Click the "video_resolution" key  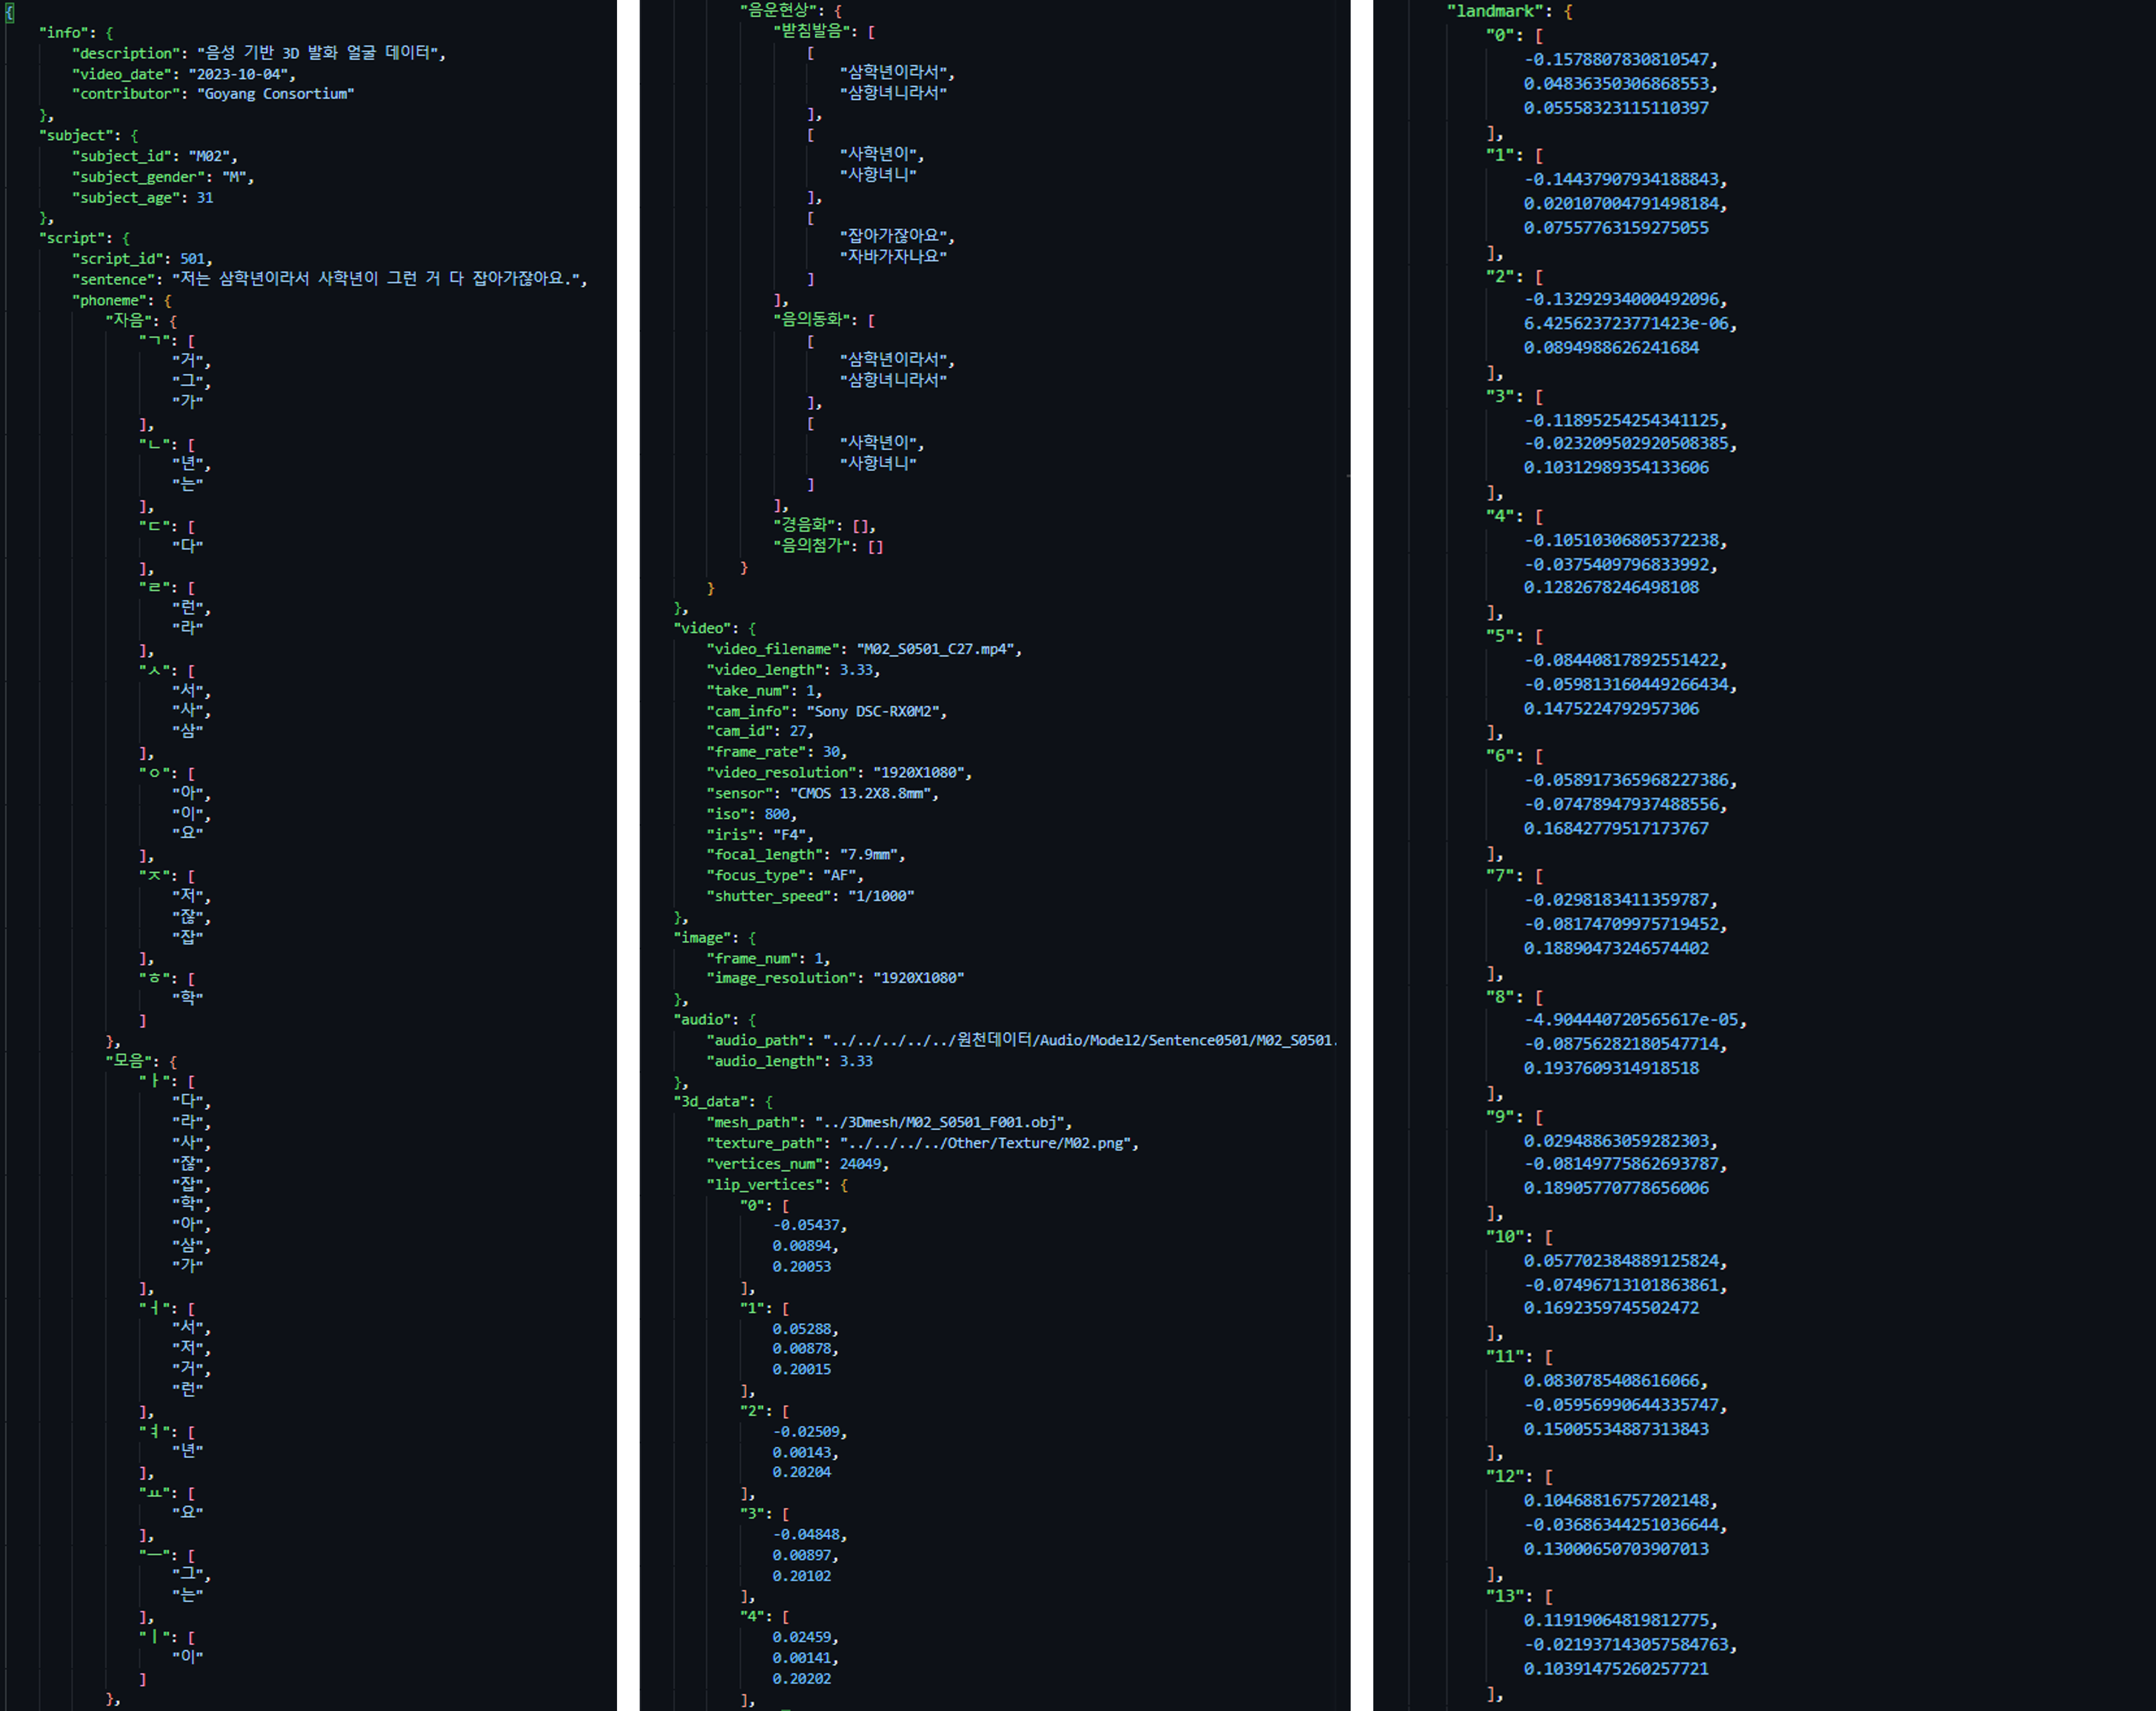(x=781, y=773)
